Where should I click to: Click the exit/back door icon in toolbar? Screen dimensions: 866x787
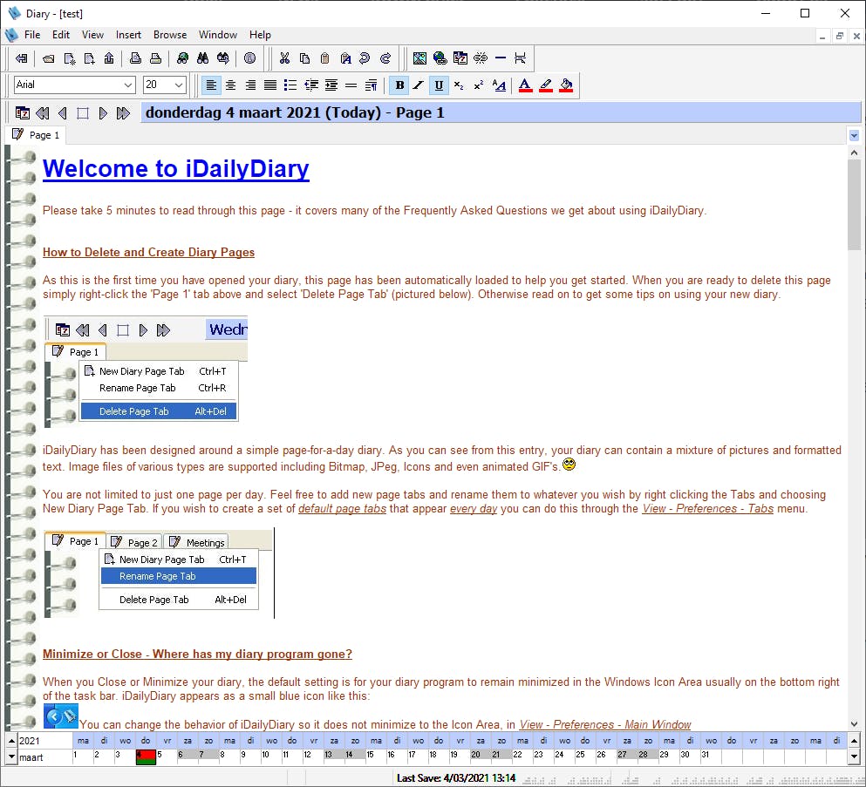coord(22,58)
